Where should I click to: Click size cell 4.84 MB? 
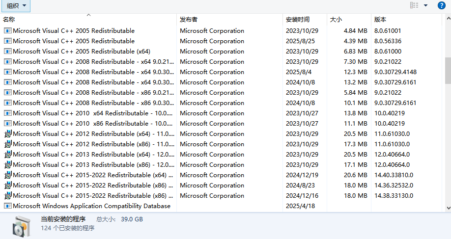356,31
